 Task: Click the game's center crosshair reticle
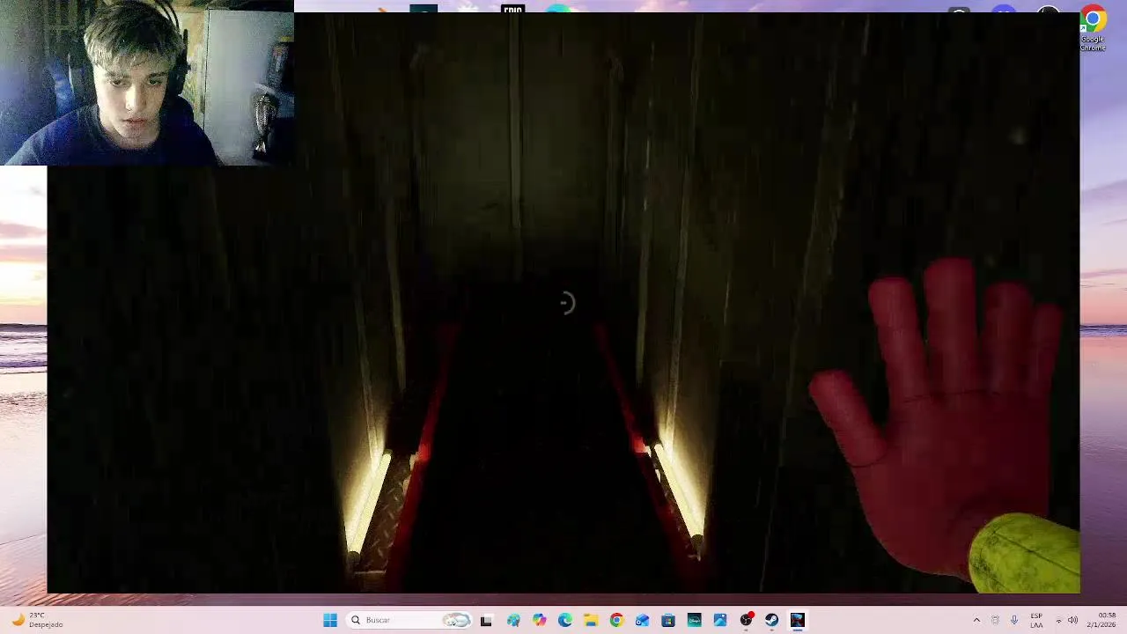coord(566,303)
